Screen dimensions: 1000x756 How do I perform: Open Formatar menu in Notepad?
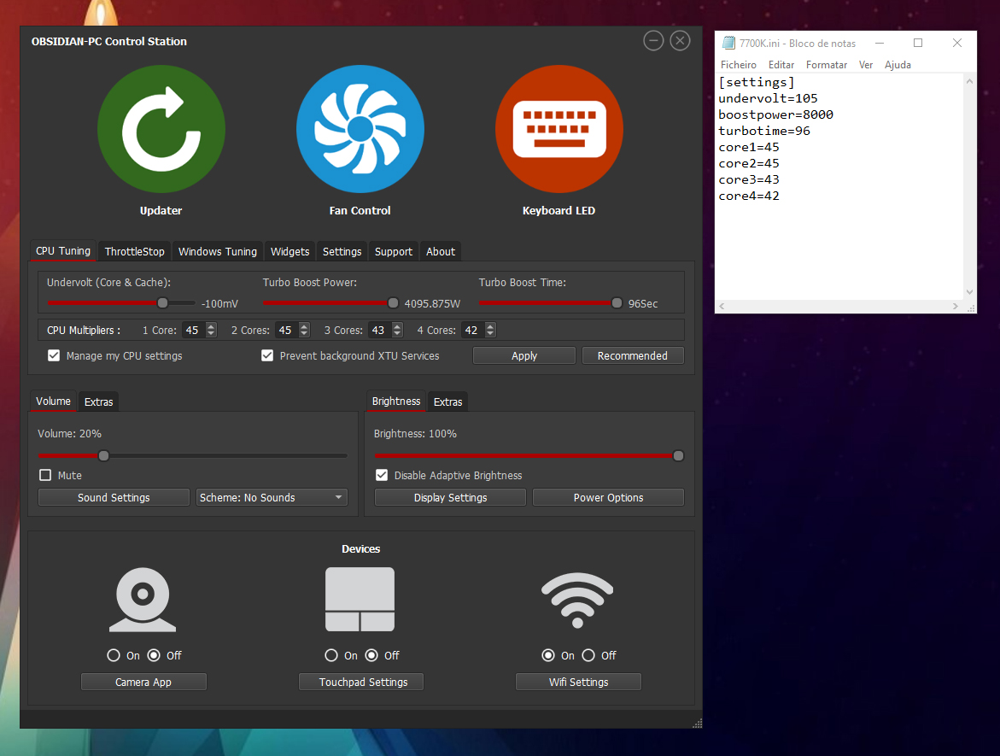tap(827, 64)
